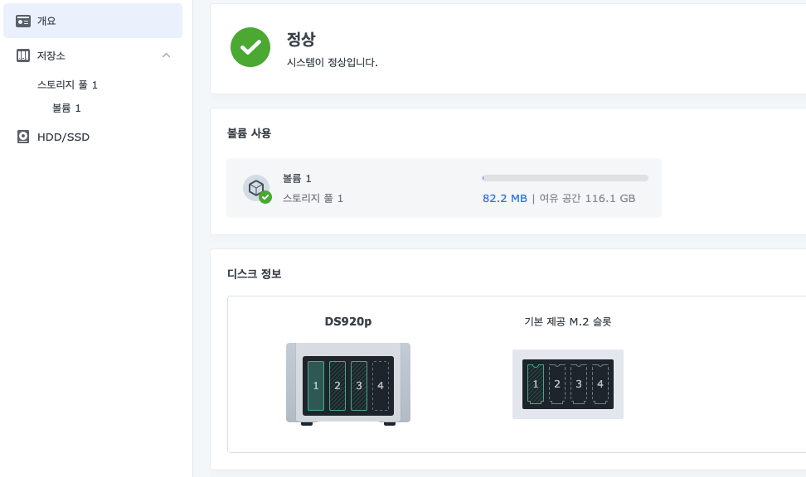Viewport: 806px width, 477px height.
Task: Click the green healthy status checkmark icon
Action: 250,47
